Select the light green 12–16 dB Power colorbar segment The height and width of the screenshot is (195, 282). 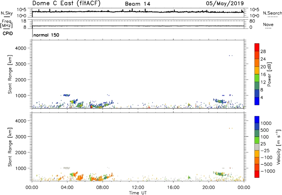click(257, 78)
